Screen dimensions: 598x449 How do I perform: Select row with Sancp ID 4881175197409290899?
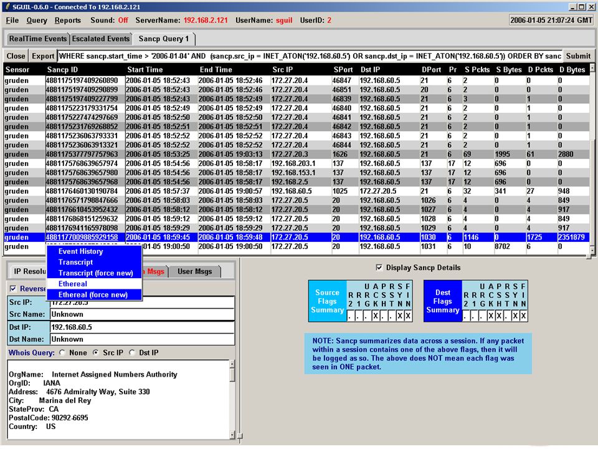coord(297,90)
